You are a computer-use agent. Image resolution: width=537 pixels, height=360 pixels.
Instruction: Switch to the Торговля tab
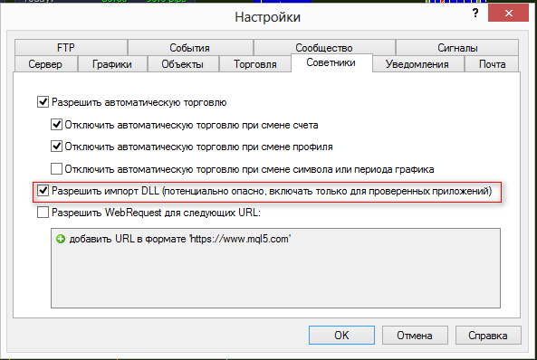(255, 64)
